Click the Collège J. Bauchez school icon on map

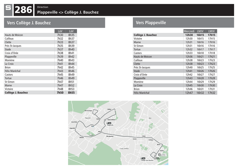click(159, 155)
